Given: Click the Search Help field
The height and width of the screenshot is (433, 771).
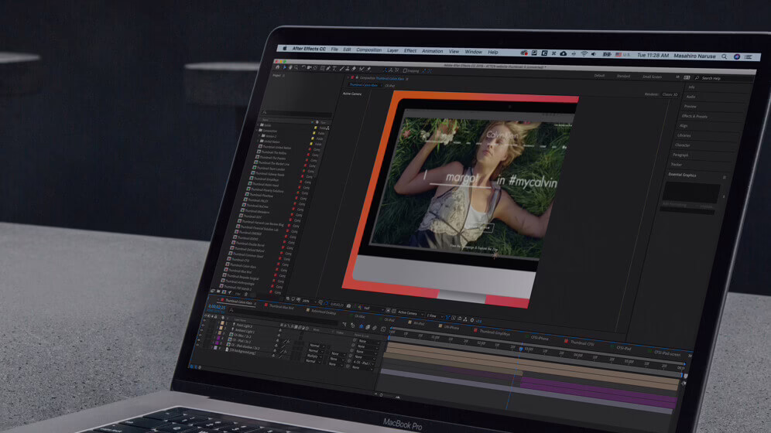Looking at the screenshot, I should coord(723,79).
